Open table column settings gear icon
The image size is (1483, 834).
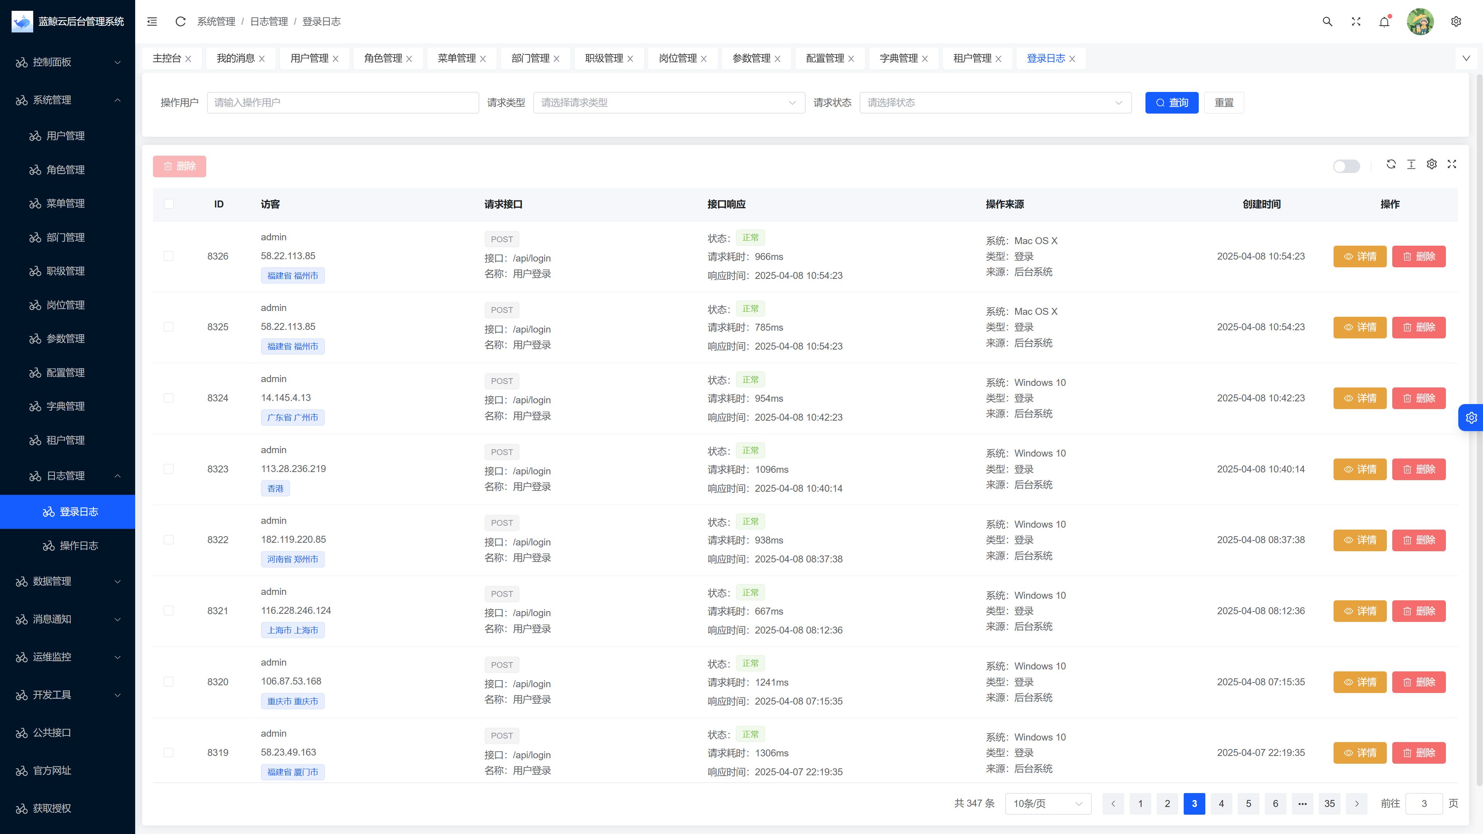click(x=1431, y=164)
